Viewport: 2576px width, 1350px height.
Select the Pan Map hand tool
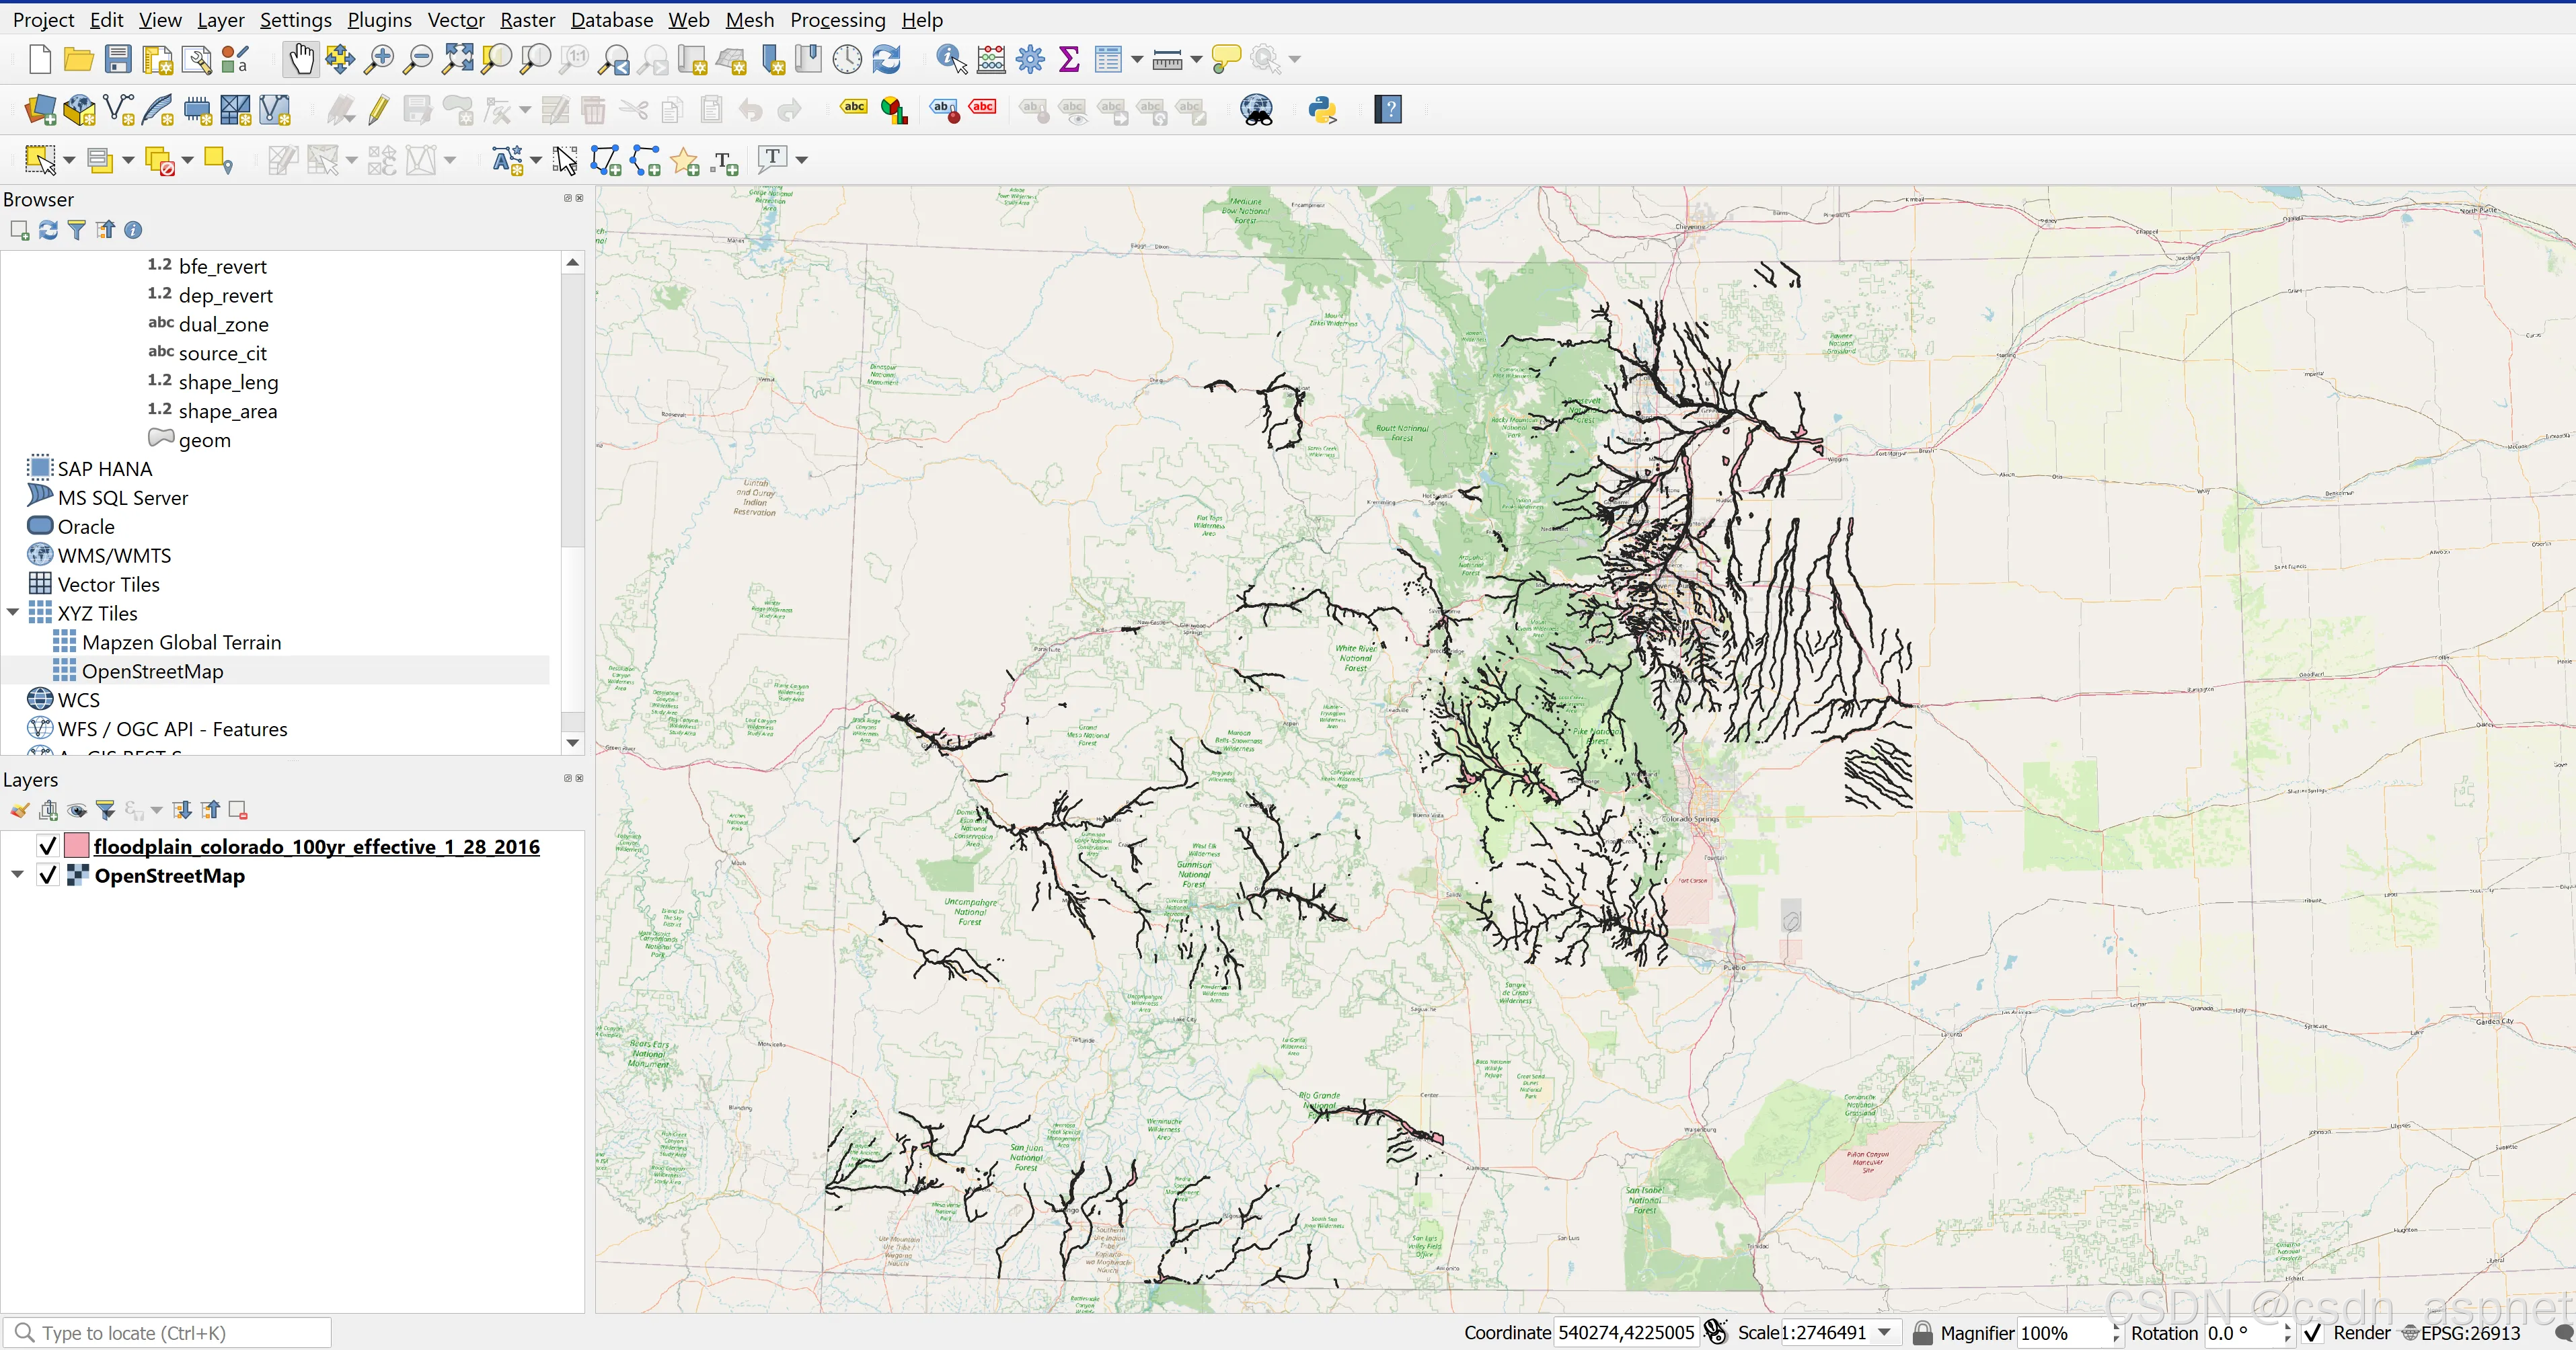[301, 60]
